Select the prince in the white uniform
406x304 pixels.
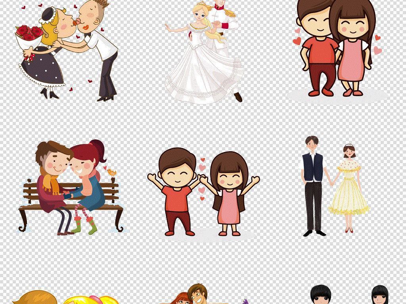227,24
